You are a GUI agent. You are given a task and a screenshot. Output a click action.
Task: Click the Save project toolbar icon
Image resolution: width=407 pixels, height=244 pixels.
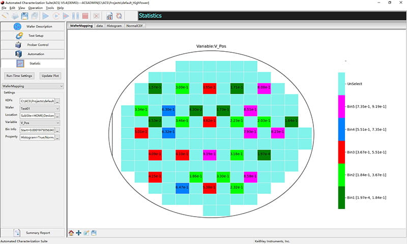coord(25,16)
